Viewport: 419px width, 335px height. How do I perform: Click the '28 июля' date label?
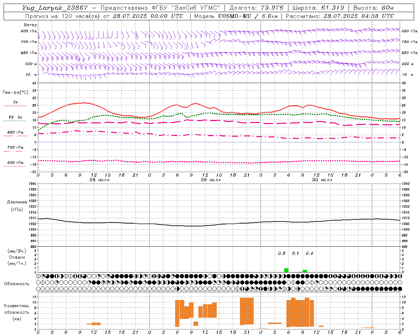(x=100, y=180)
